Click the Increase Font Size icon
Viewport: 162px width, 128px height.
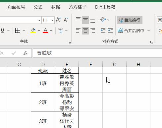click(58, 20)
